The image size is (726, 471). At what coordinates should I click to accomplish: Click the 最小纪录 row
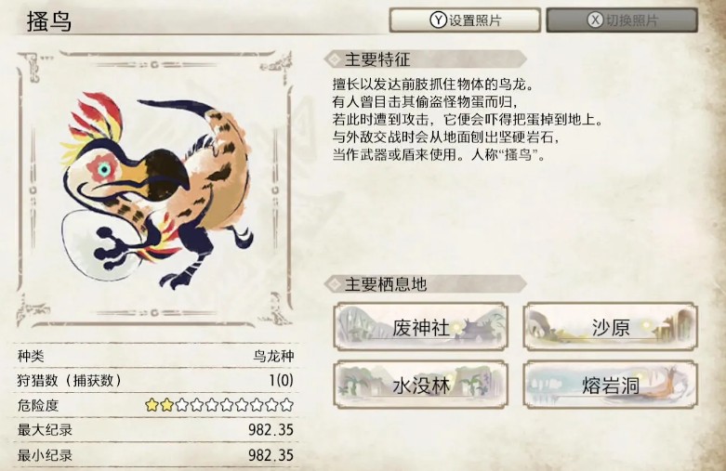pyautogui.click(x=155, y=455)
